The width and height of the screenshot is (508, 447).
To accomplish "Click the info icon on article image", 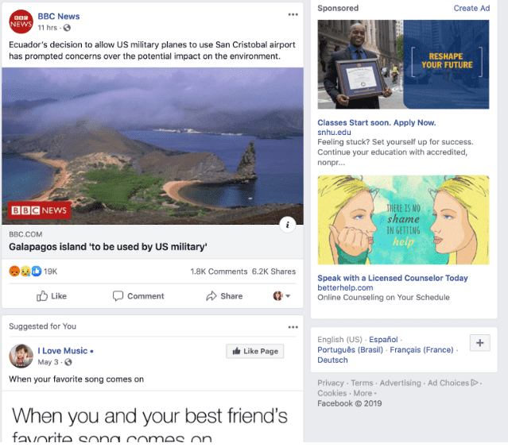I will [x=287, y=225].
